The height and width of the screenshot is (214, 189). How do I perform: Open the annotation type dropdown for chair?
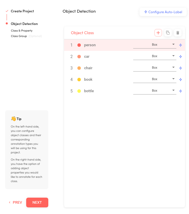pos(155,68)
